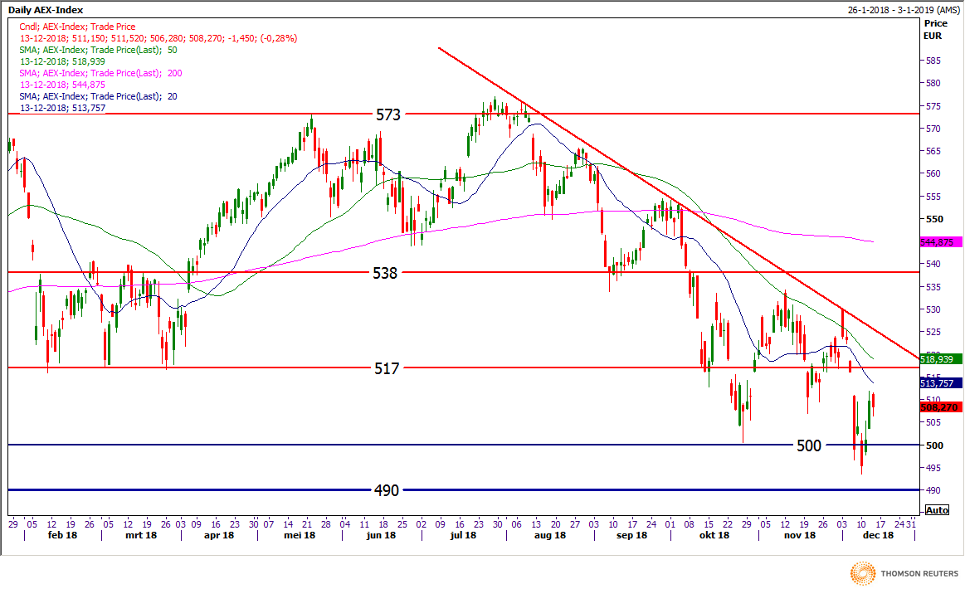Click the green 518,939 SMA price tag
The height and width of the screenshot is (589, 965).
click(x=940, y=359)
